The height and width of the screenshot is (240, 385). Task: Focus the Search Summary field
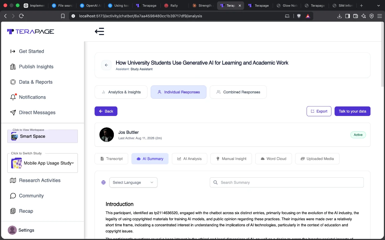287,182
